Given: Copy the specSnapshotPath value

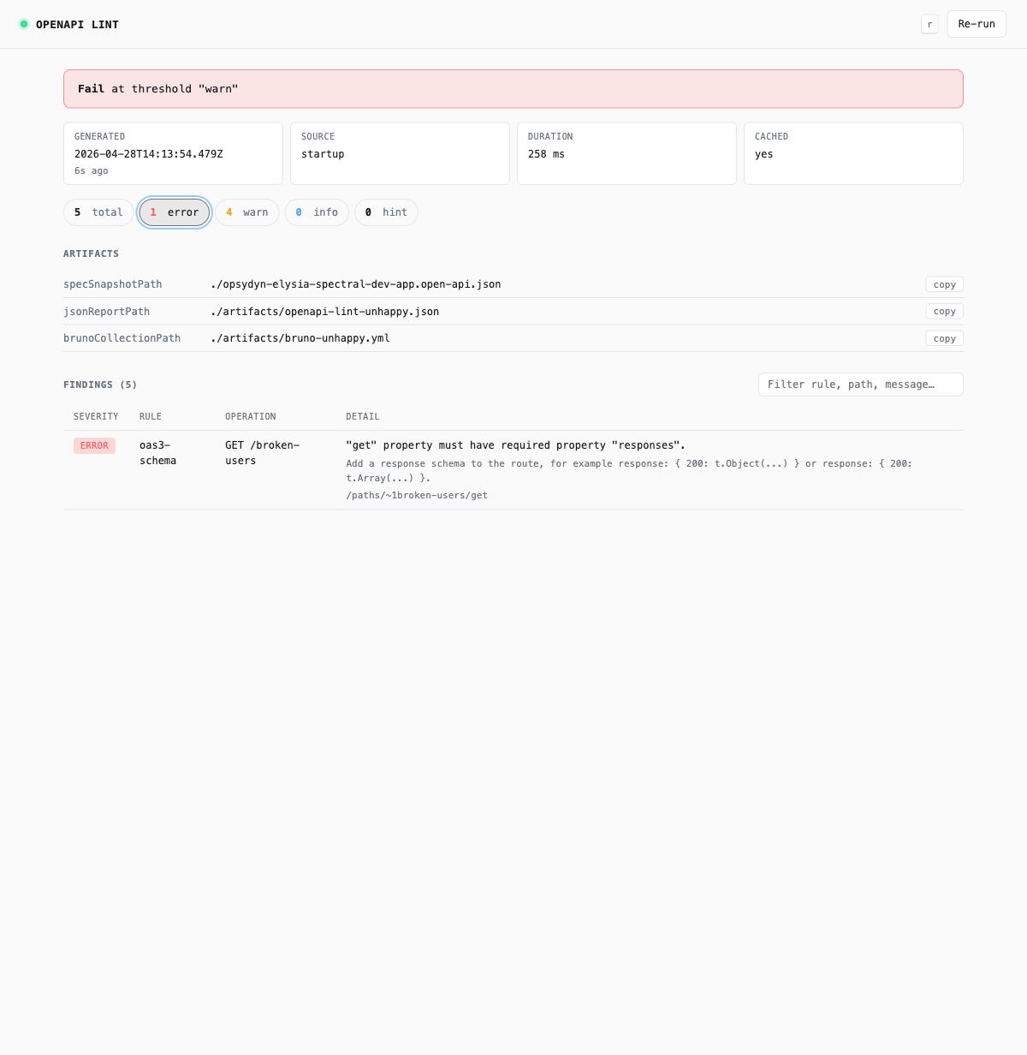Looking at the screenshot, I should coord(945,284).
